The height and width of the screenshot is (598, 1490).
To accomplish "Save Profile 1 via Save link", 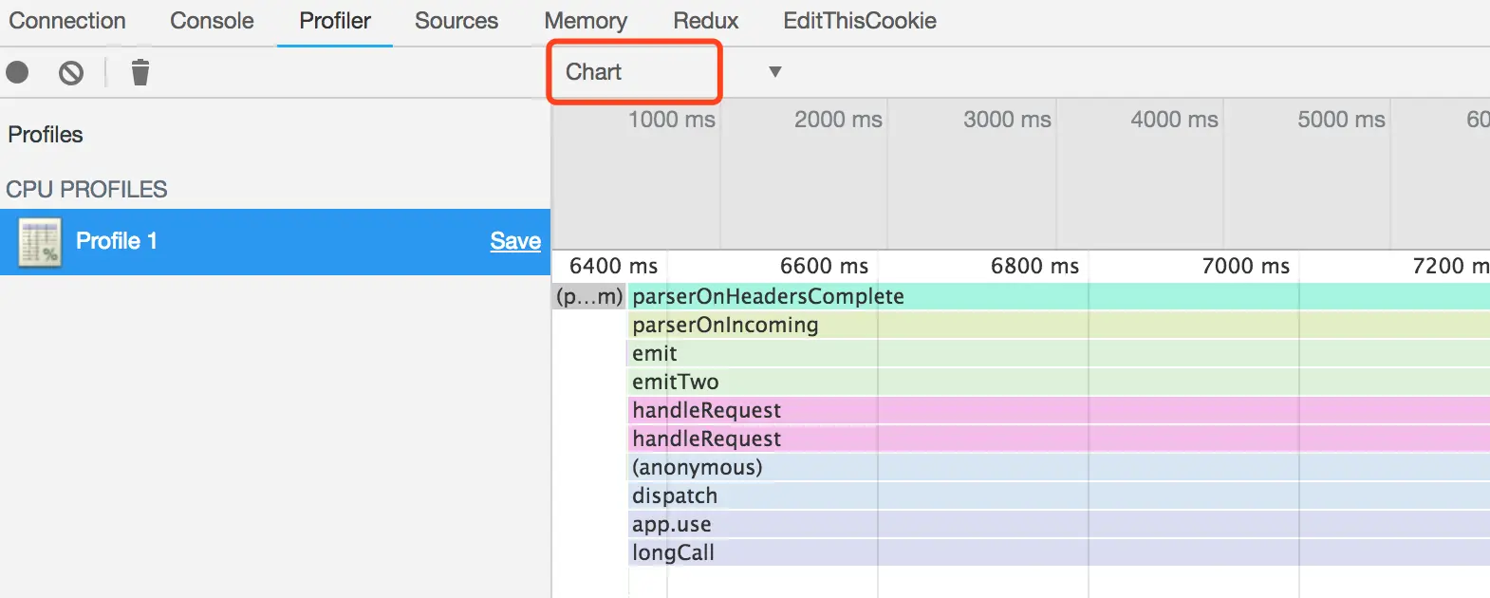I will [x=515, y=241].
